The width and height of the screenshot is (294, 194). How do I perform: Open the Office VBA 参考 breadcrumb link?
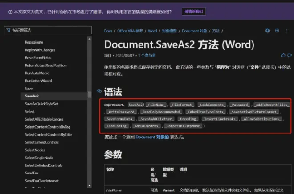[x=130, y=31]
